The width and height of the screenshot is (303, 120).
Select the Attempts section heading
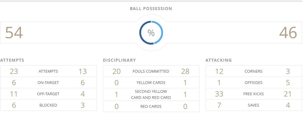point(12,60)
